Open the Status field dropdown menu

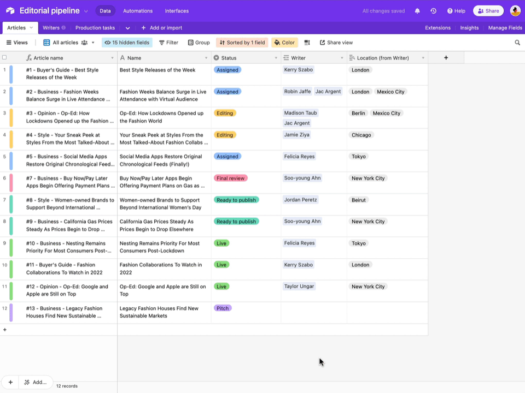click(275, 57)
